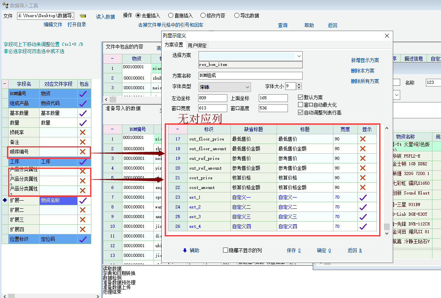
Task: Click the 方案名称 input field
Action: point(250,76)
